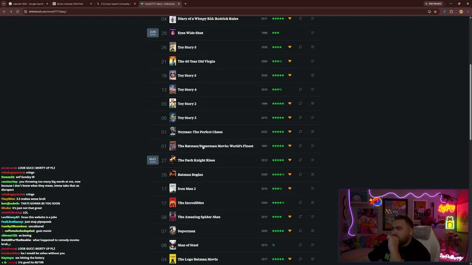
Task: Open the browser extensions icon
Action: (x=451, y=11)
